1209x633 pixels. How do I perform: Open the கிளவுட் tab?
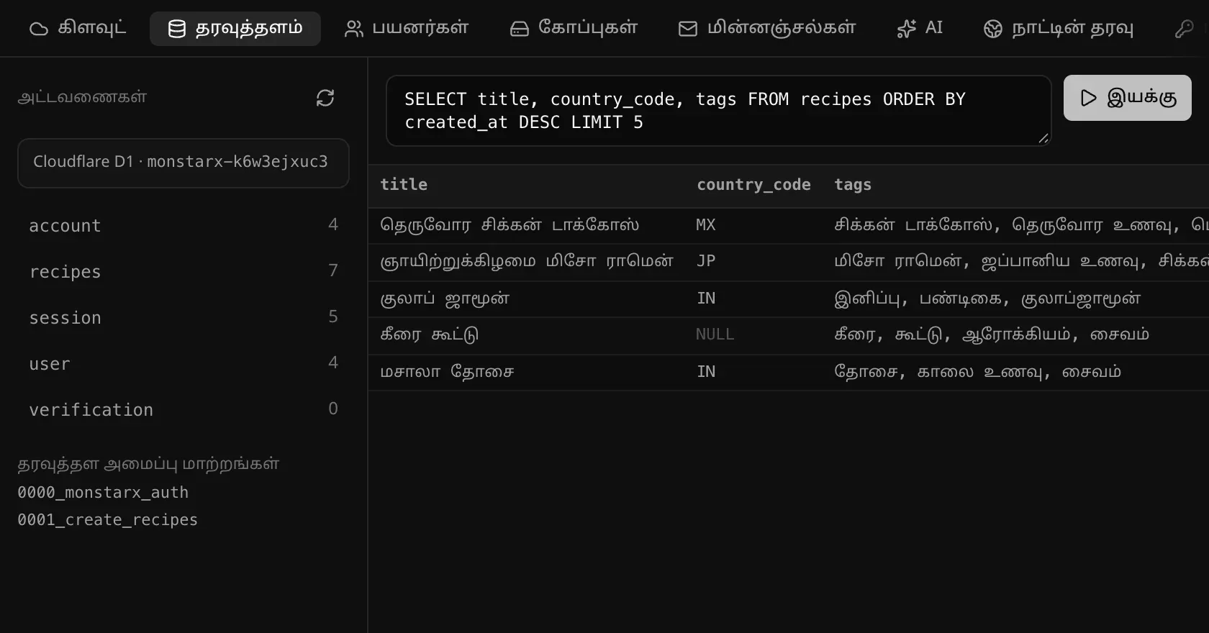pos(78,29)
